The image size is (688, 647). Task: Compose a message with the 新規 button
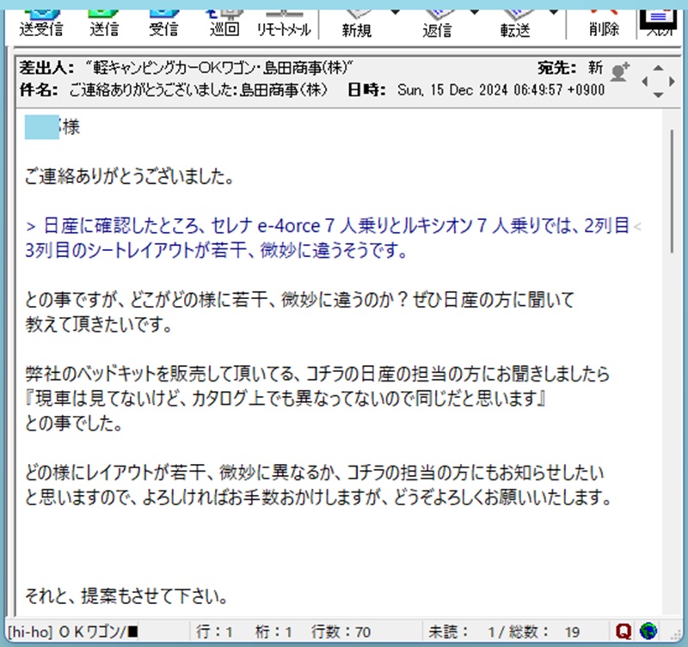click(356, 26)
